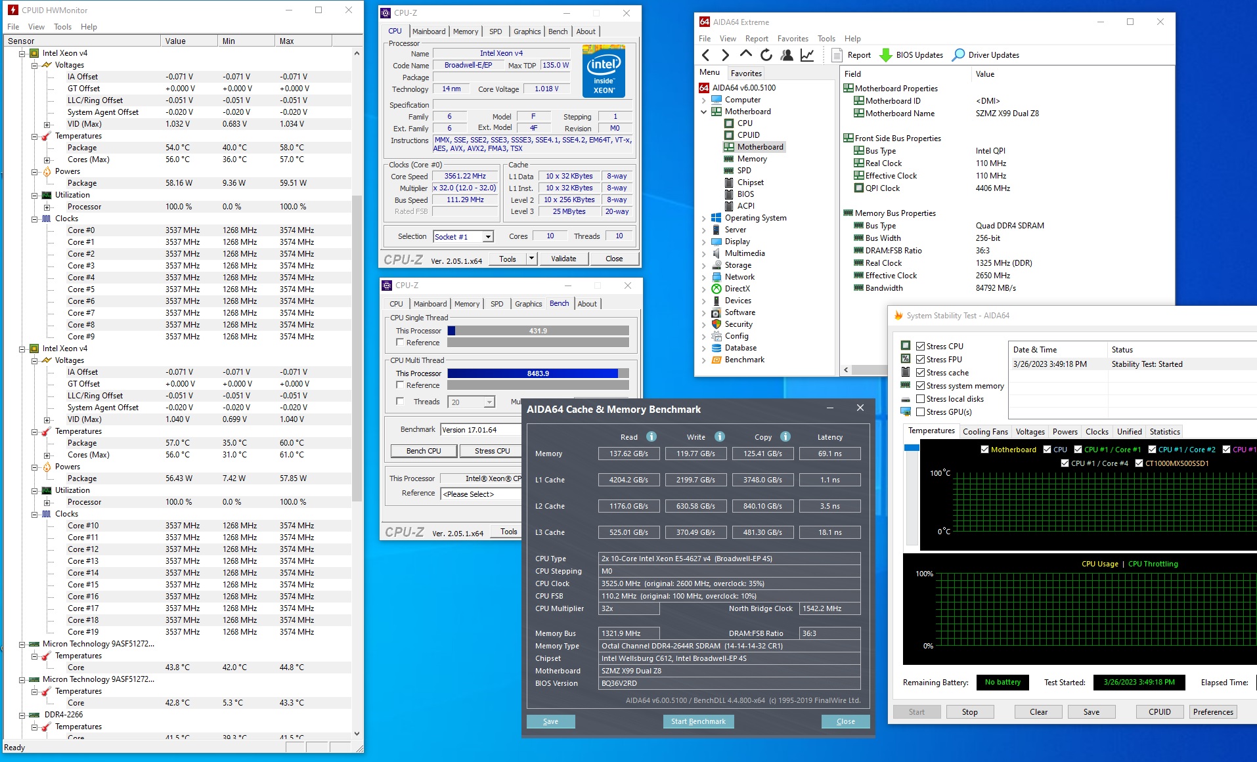Switch to Cooling Fans tab
The width and height of the screenshot is (1257, 762).
tap(985, 432)
